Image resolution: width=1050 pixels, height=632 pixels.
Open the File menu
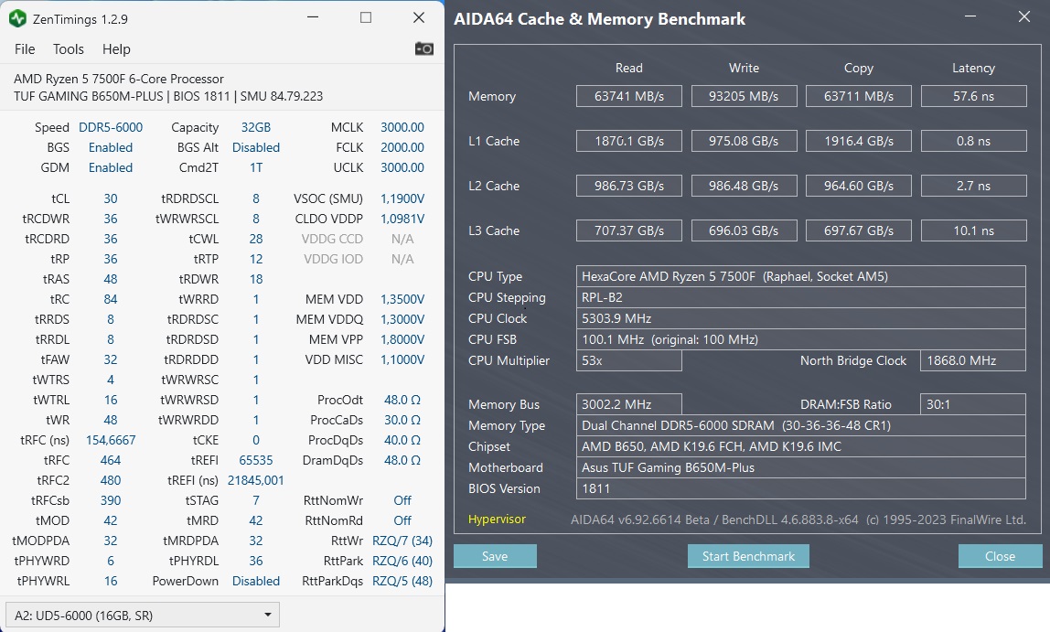click(25, 49)
